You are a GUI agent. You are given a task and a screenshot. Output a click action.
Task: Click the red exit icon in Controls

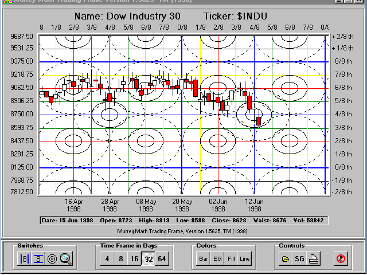341,259
